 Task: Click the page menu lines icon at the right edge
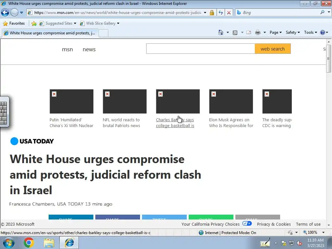click(328, 59)
